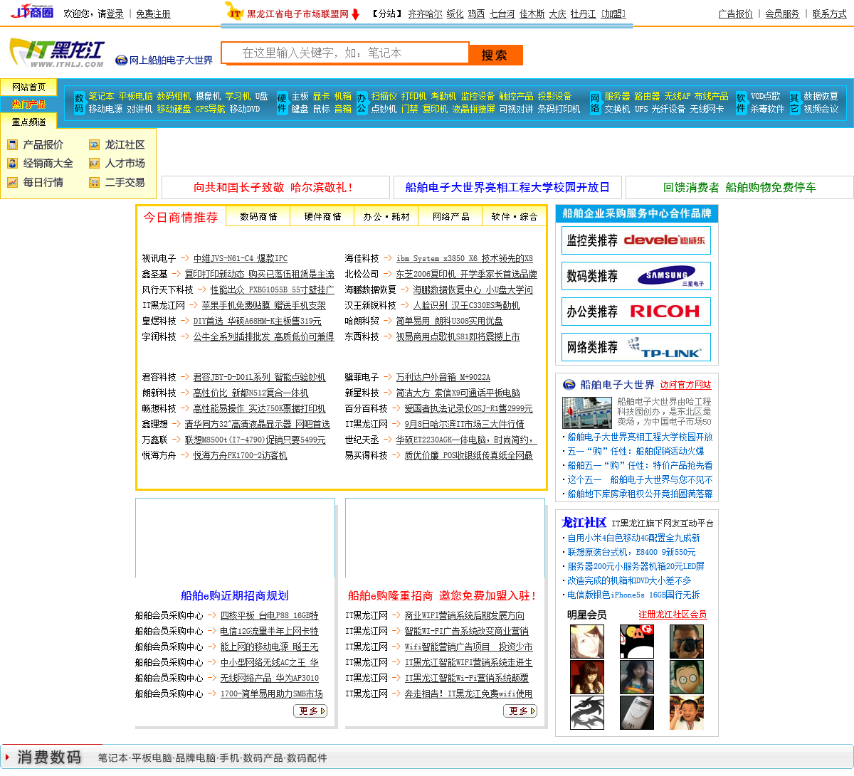Click the 网上船舶电子大世界 globe icon
854x776 pixels.
click(121, 60)
